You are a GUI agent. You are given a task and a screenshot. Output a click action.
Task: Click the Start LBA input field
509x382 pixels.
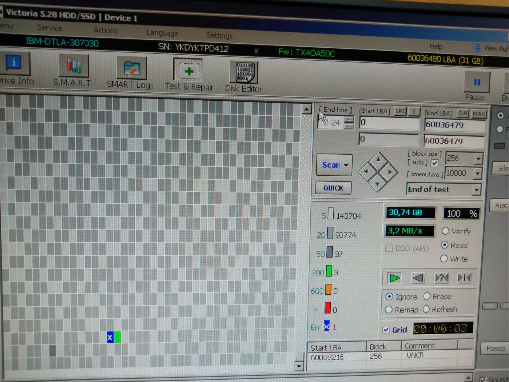pos(389,123)
